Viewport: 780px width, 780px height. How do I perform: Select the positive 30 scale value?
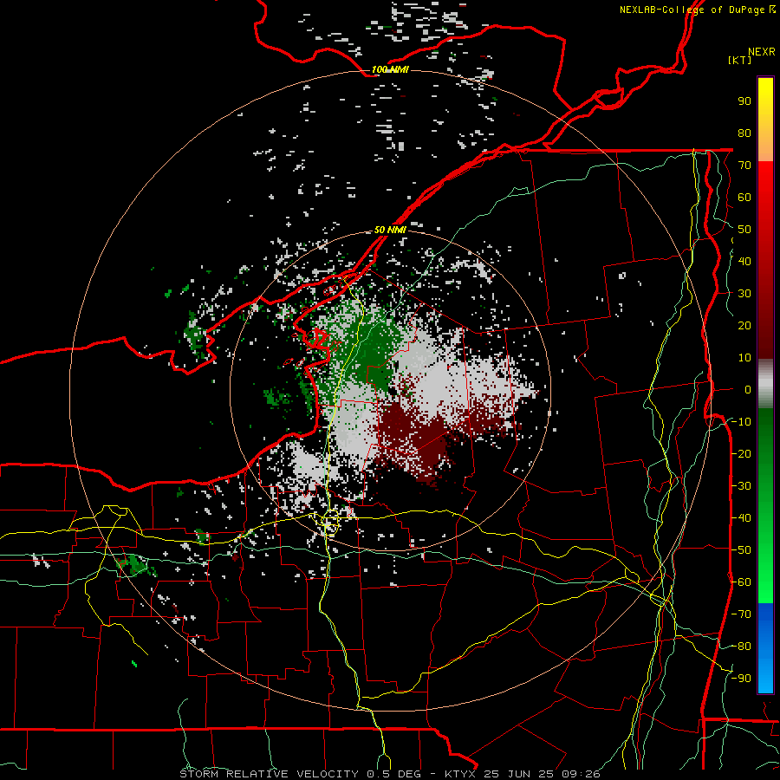point(744,294)
